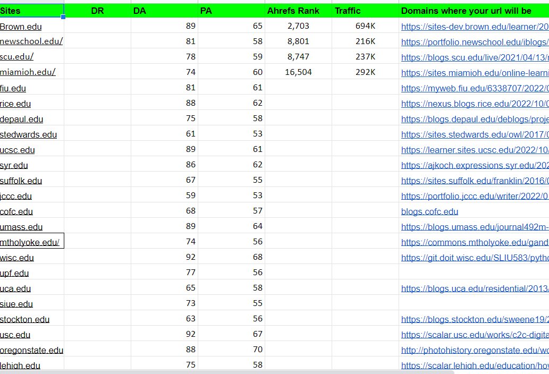Select 'Domains where your url will be' header
This screenshot has height=374, width=549.
point(474,11)
